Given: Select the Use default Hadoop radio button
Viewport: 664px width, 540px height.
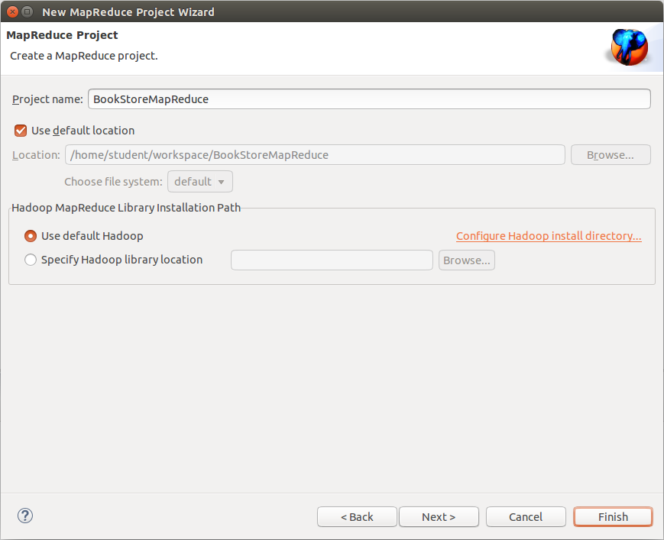Looking at the screenshot, I should coord(31,236).
